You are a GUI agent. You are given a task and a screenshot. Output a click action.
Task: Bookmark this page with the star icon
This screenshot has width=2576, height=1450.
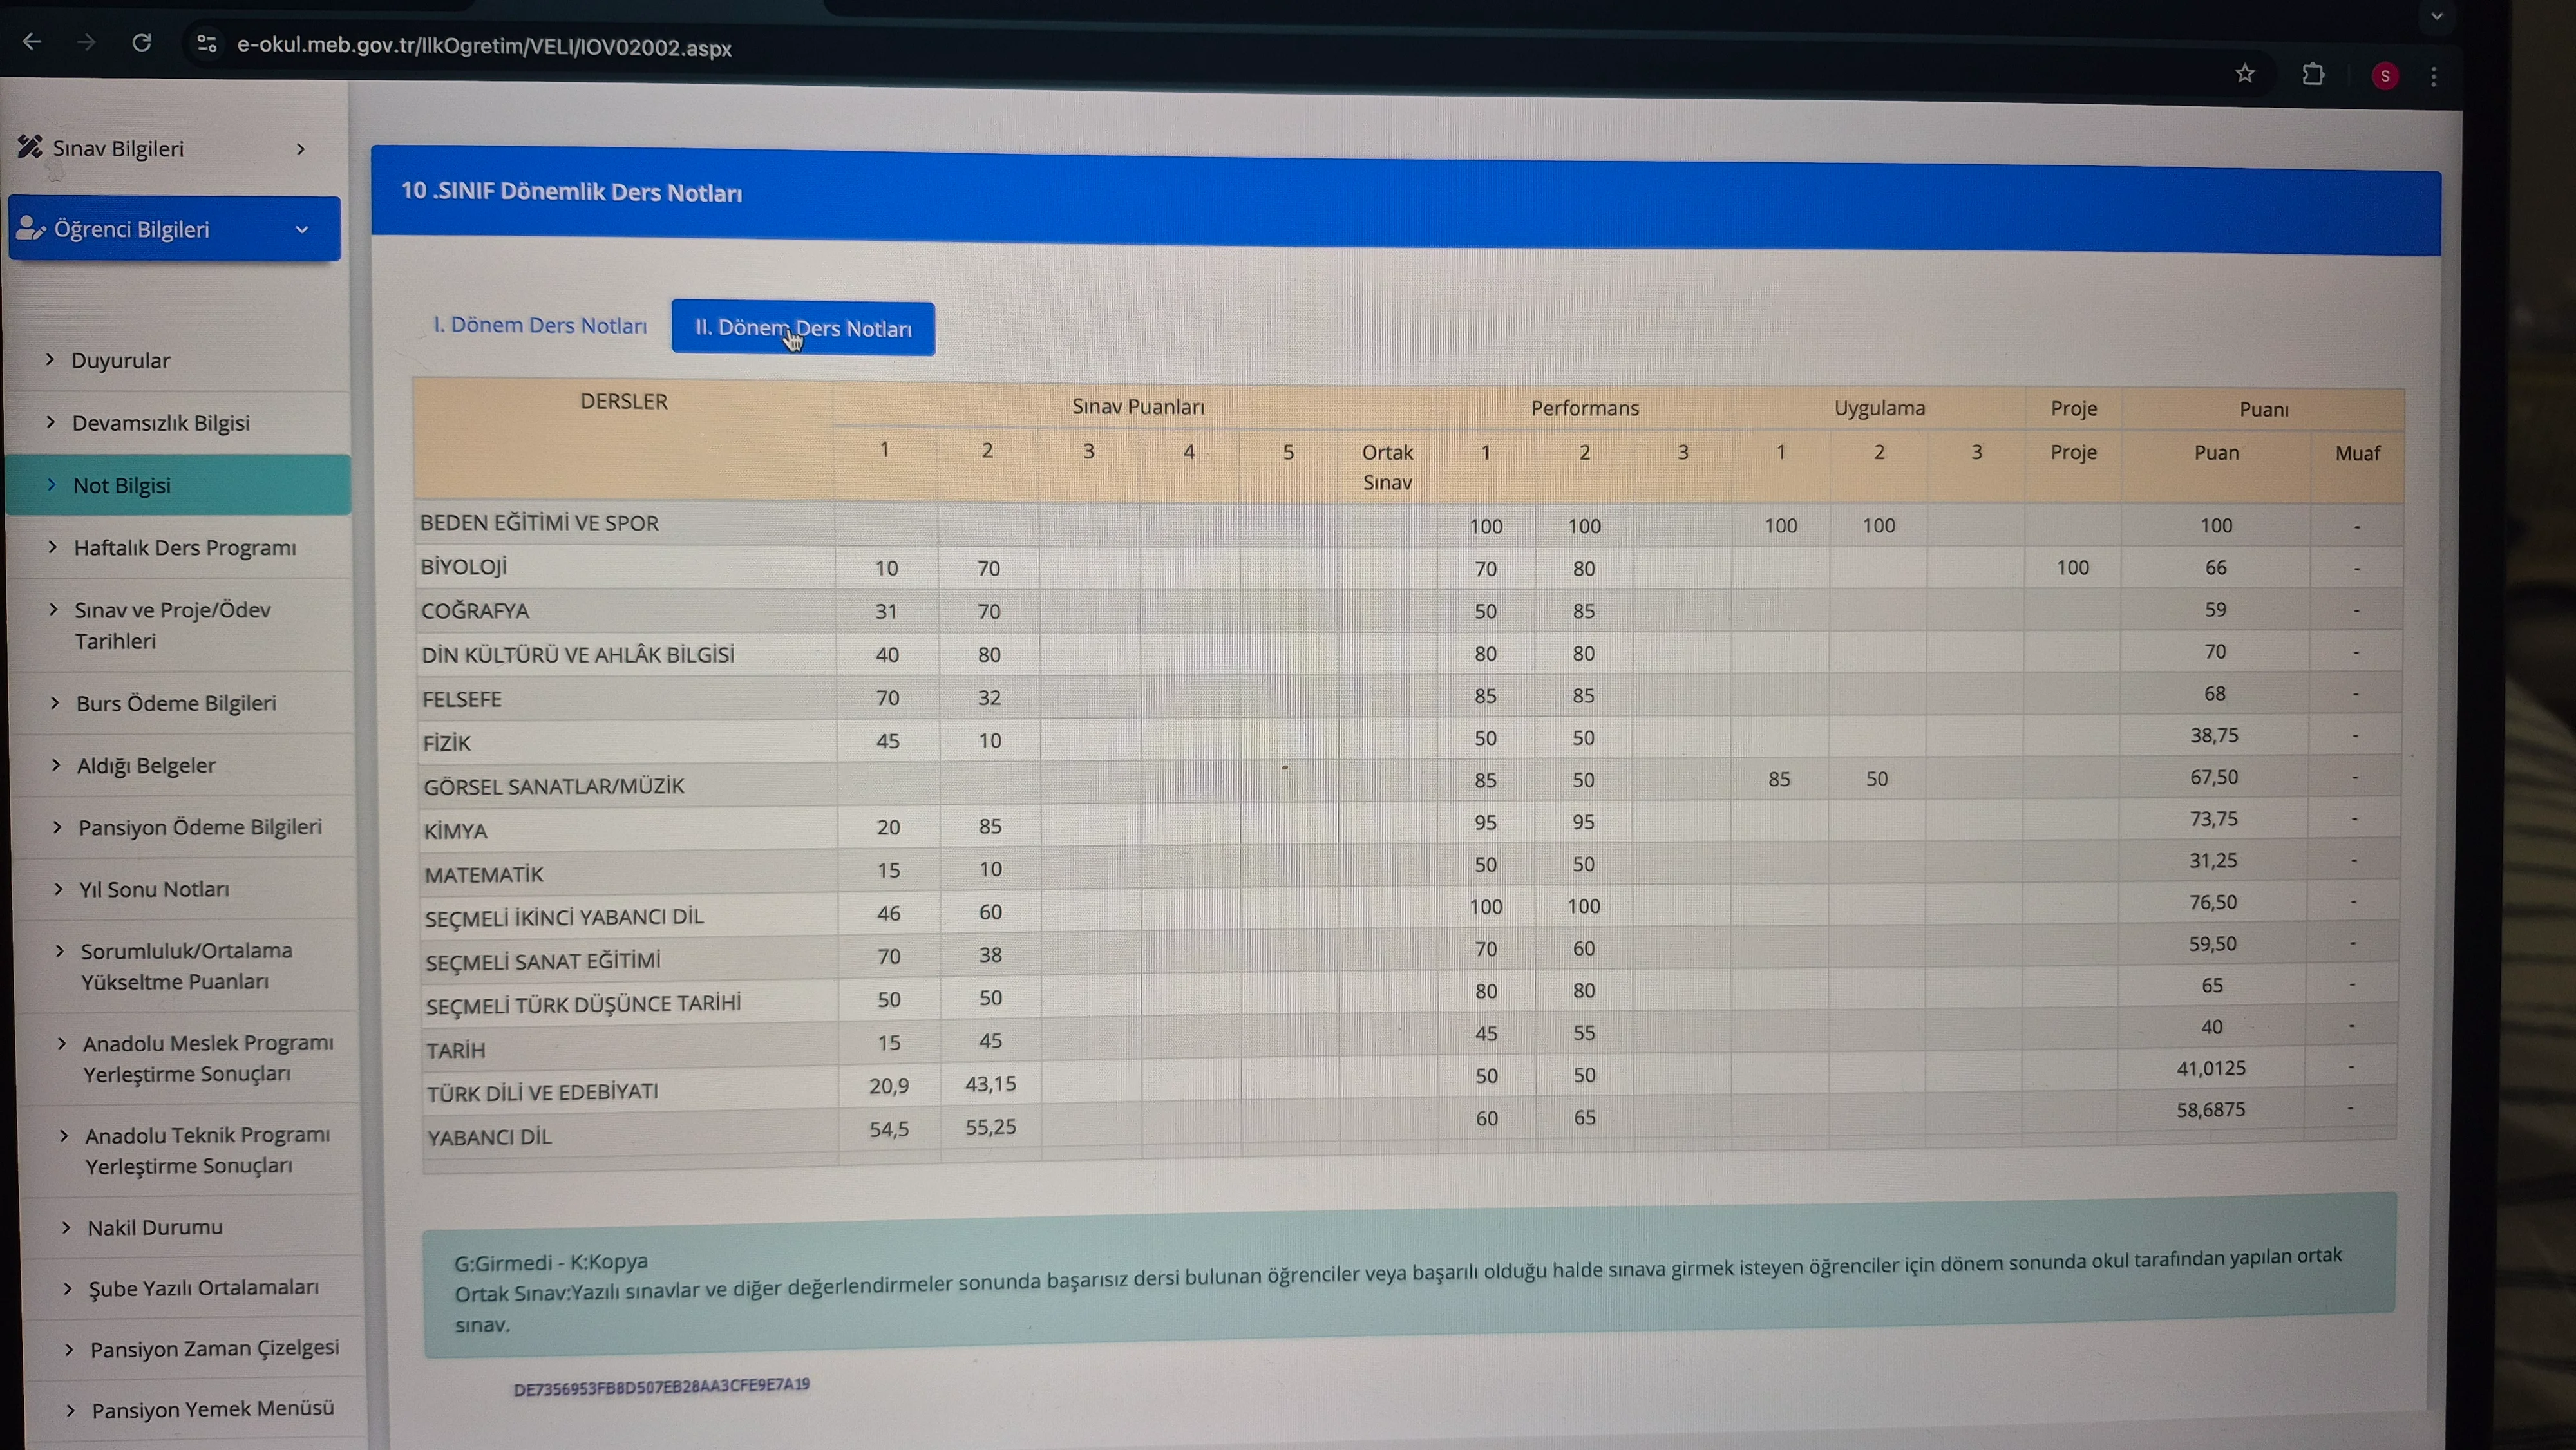2245,73
